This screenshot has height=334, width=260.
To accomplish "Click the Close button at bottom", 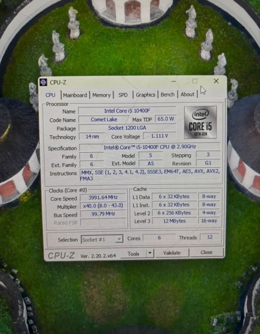I will click(x=206, y=252).
